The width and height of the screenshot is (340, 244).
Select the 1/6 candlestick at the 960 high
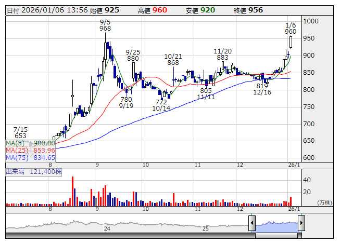pyautogui.click(x=291, y=42)
